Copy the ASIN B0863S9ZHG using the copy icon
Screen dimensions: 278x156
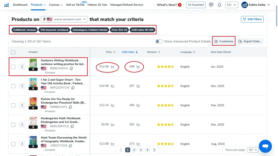click(x=71, y=69)
